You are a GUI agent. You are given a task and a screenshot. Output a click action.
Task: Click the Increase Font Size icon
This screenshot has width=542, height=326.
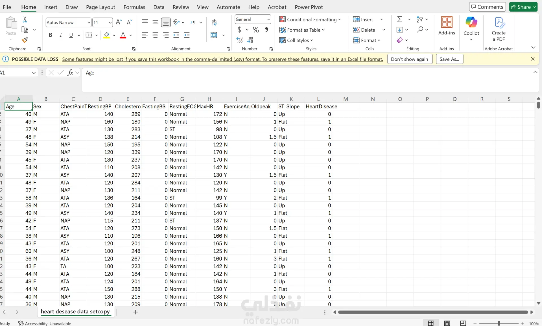click(119, 22)
